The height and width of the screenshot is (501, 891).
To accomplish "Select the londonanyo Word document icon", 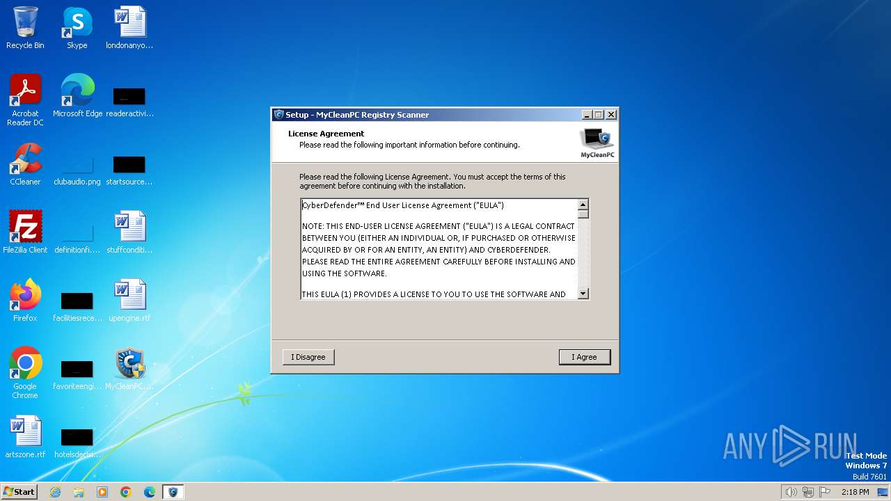I will pyautogui.click(x=129, y=29).
